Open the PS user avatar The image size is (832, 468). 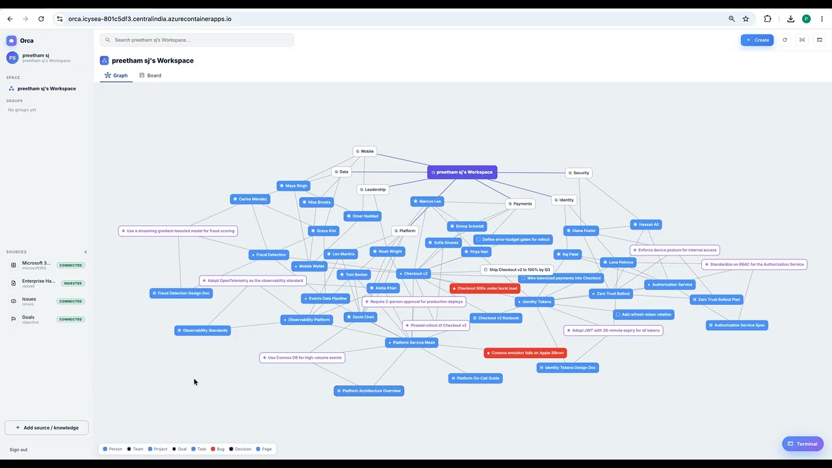click(x=12, y=58)
